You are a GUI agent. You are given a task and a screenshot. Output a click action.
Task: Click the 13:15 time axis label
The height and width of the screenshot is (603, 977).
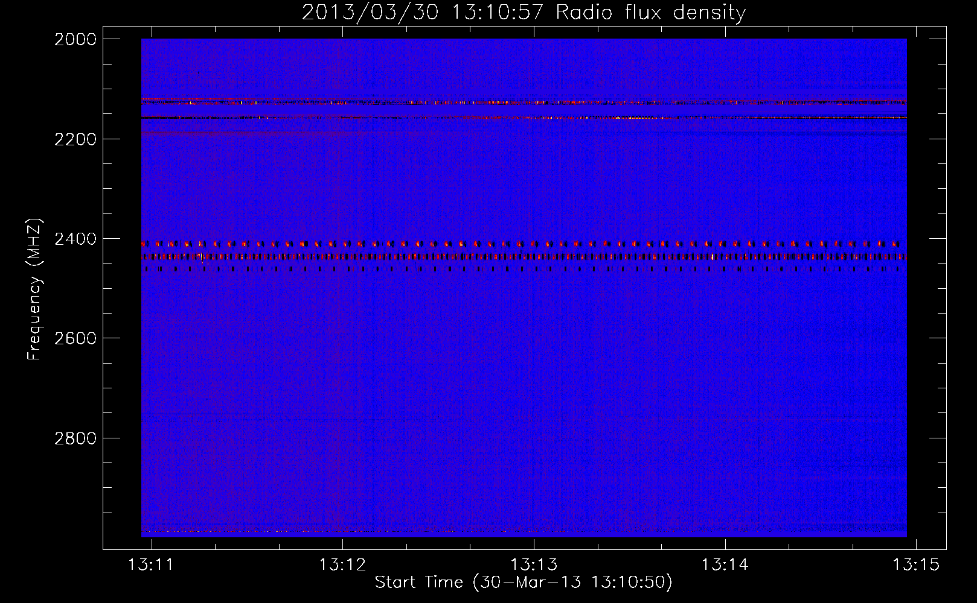(x=916, y=565)
